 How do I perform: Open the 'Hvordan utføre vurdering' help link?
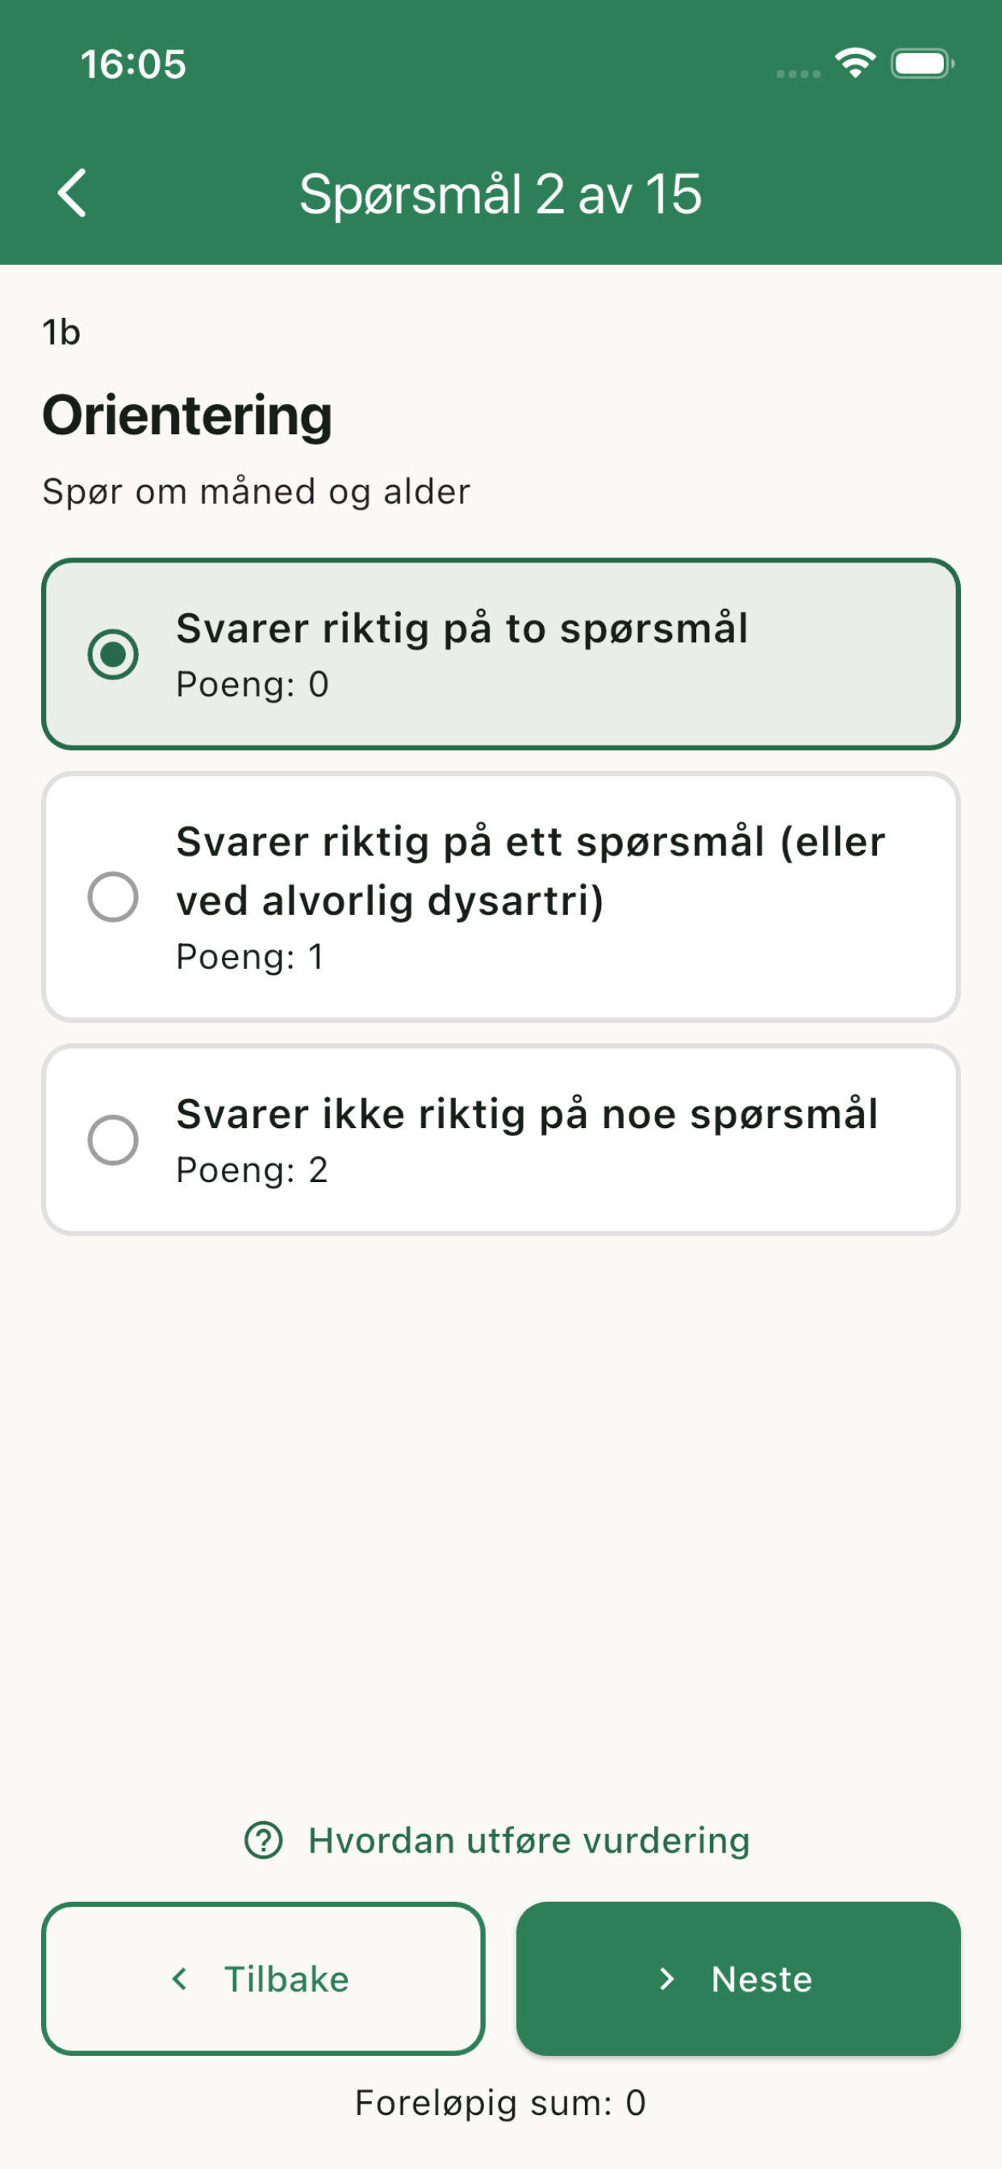(528, 1840)
